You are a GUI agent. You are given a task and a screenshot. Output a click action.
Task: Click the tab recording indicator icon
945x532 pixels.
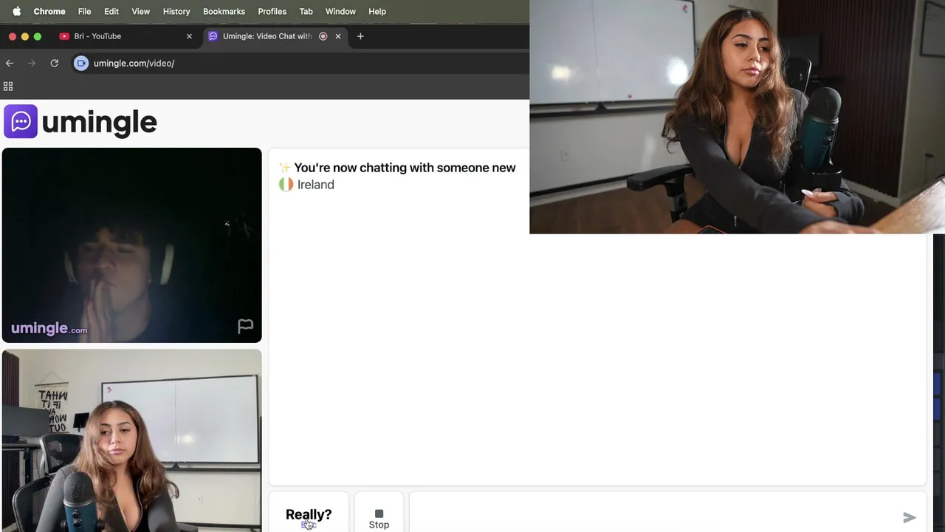click(x=323, y=36)
